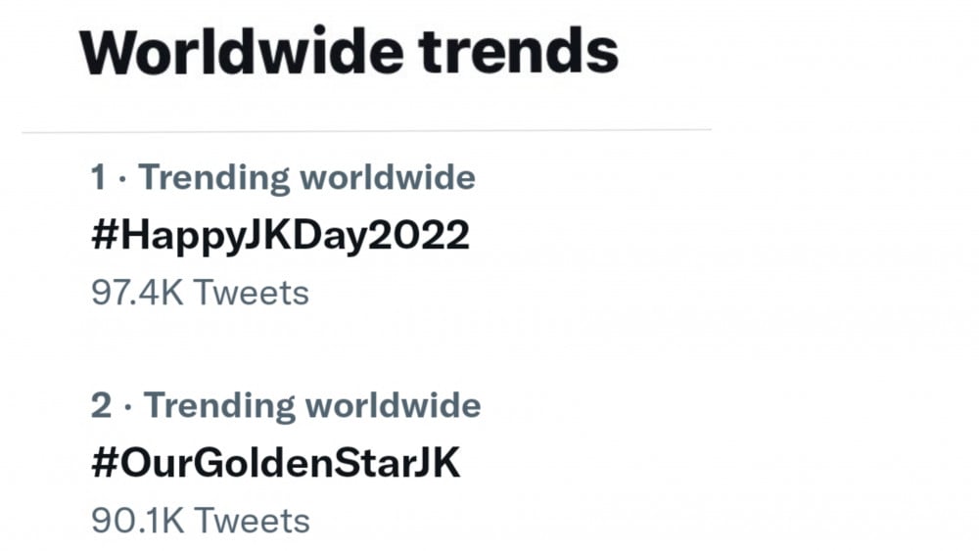979x551 pixels.
Task: Click the '2022' part of first hashtag
Action: click(x=418, y=235)
